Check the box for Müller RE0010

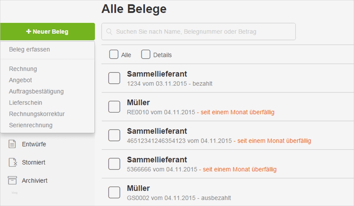(x=114, y=107)
